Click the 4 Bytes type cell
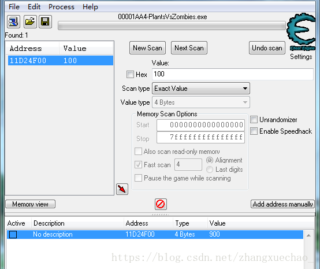Image resolution: width=320 pixels, height=269 pixels. point(185,234)
